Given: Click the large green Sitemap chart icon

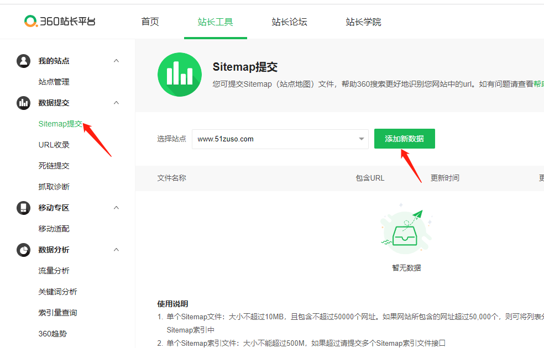Looking at the screenshot, I should coord(179,75).
